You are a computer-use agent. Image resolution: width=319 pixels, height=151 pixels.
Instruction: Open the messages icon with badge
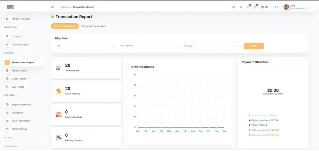(x=248, y=7)
